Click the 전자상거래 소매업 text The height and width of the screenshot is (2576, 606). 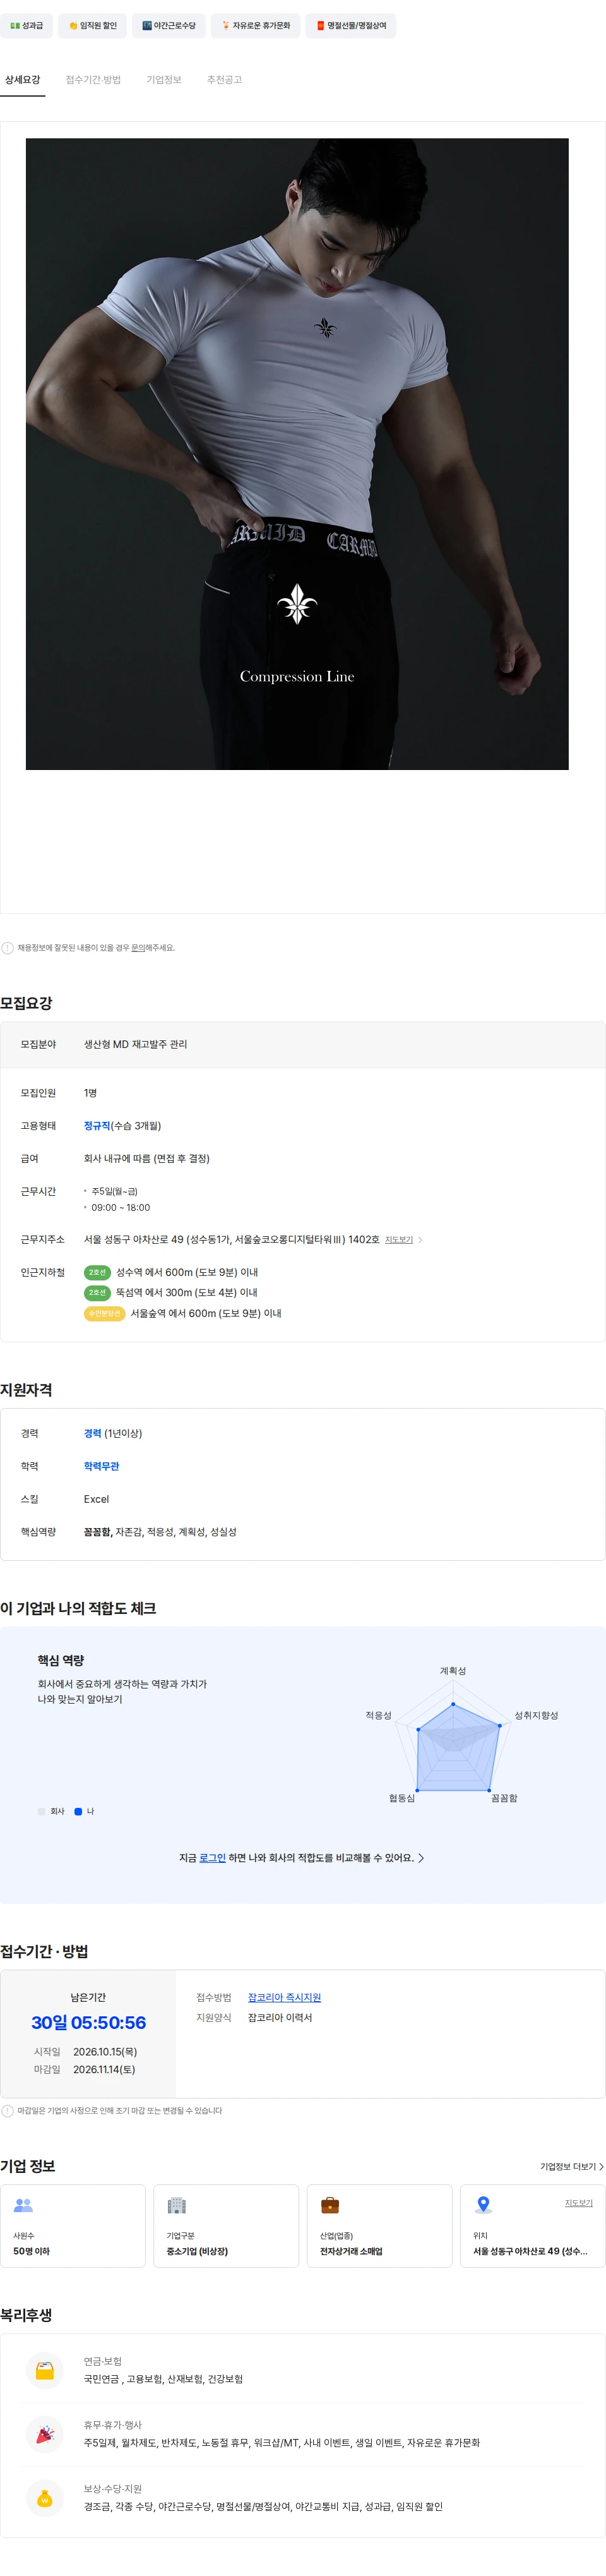coord(351,2252)
